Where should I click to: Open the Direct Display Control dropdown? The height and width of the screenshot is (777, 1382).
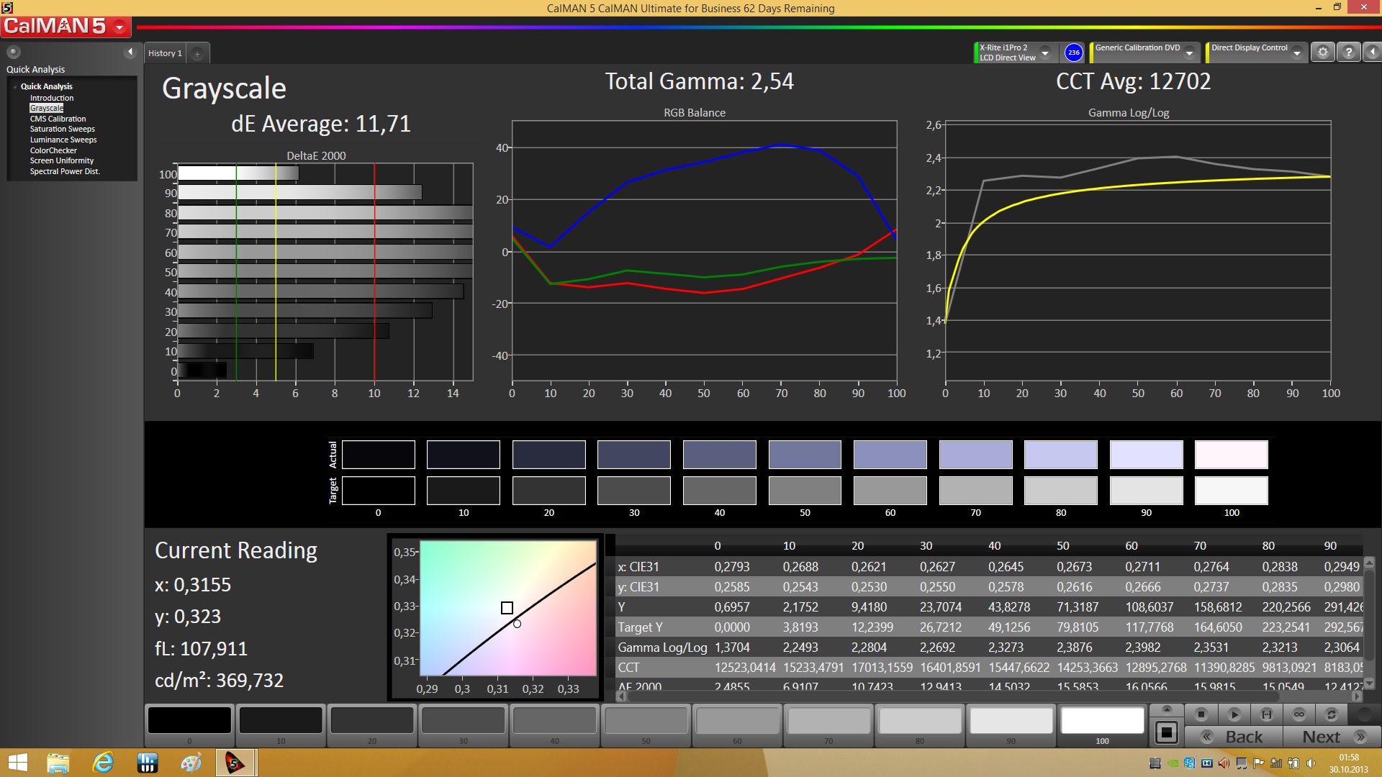(x=1297, y=53)
